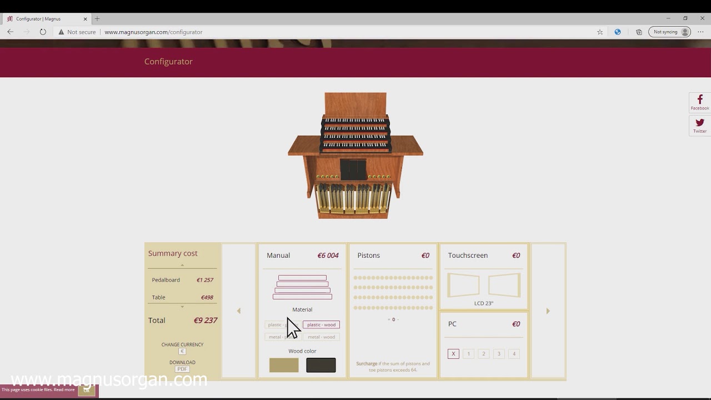Viewport: 711px width, 400px height.
Task: Select the metal - plastic material option
Action: (283, 337)
